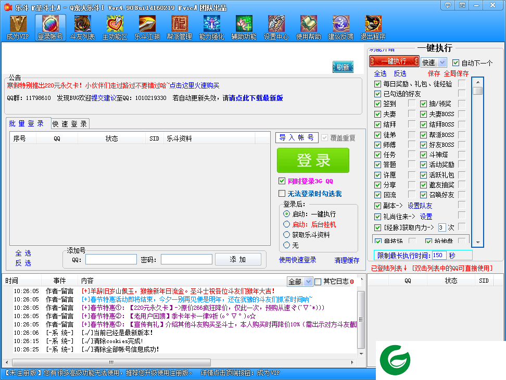Click the red 保存 link
The image size is (506, 380).
pos(434,73)
